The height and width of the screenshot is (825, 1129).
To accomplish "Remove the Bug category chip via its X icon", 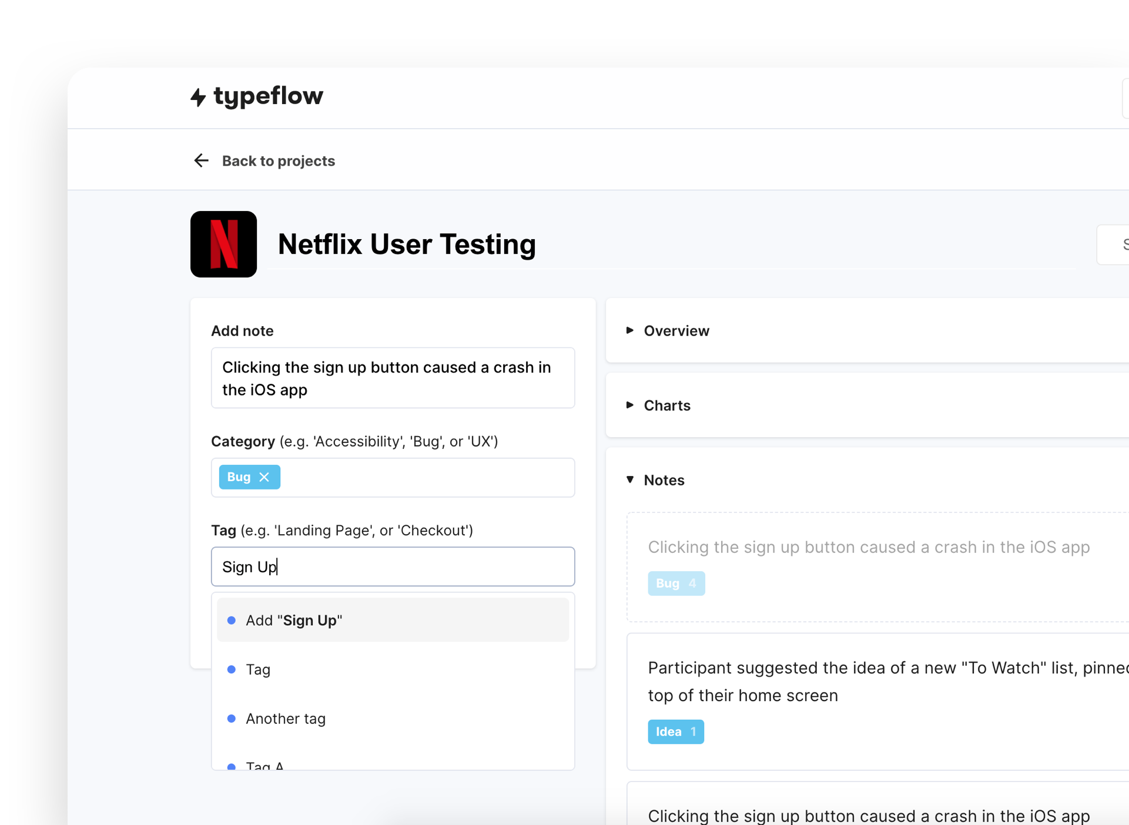I will point(264,477).
